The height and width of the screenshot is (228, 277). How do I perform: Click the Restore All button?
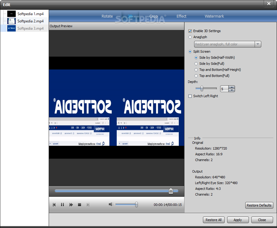(x=213, y=220)
